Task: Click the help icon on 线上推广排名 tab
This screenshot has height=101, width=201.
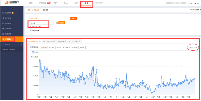Action: click(x=80, y=41)
